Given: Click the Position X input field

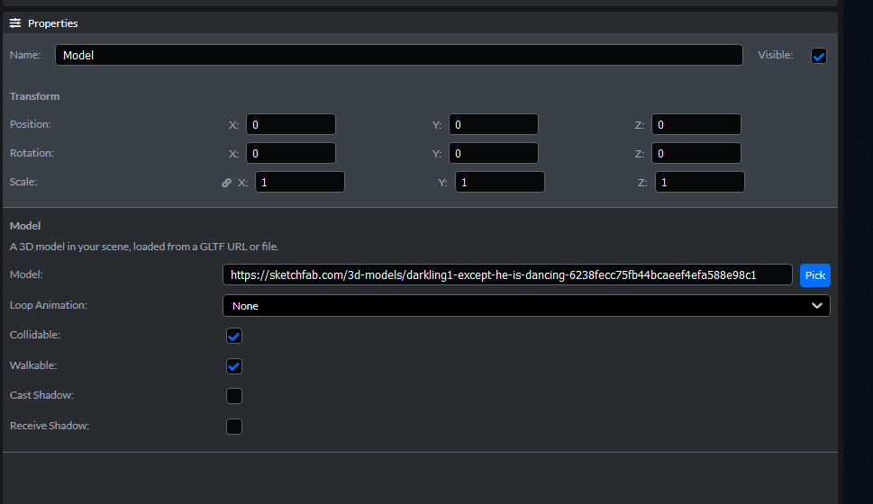Looking at the screenshot, I should 291,124.
